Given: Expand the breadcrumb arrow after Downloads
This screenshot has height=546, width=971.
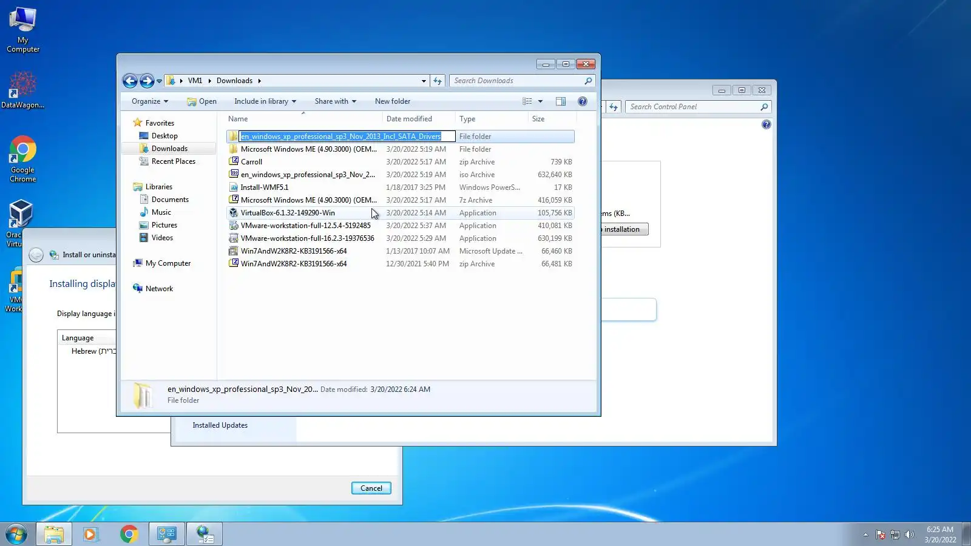Looking at the screenshot, I should pyautogui.click(x=260, y=81).
